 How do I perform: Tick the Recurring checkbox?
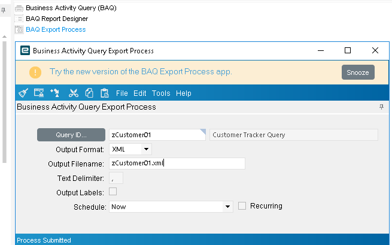pyautogui.click(x=242, y=206)
